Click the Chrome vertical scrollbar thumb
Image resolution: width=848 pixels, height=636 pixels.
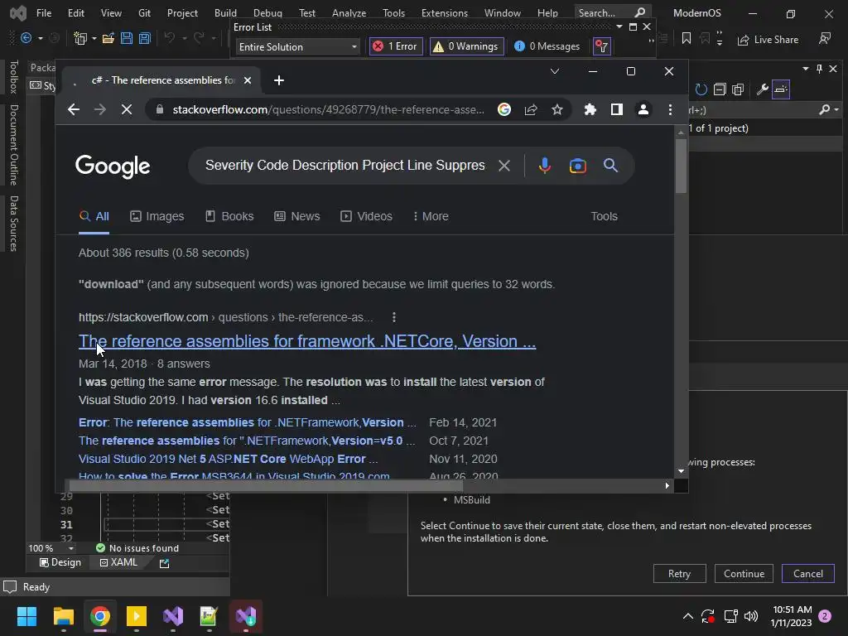[681, 166]
